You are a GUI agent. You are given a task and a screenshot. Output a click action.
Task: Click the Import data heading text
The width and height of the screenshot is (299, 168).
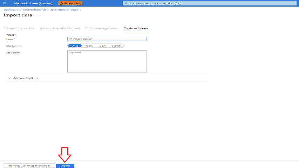[18, 15]
